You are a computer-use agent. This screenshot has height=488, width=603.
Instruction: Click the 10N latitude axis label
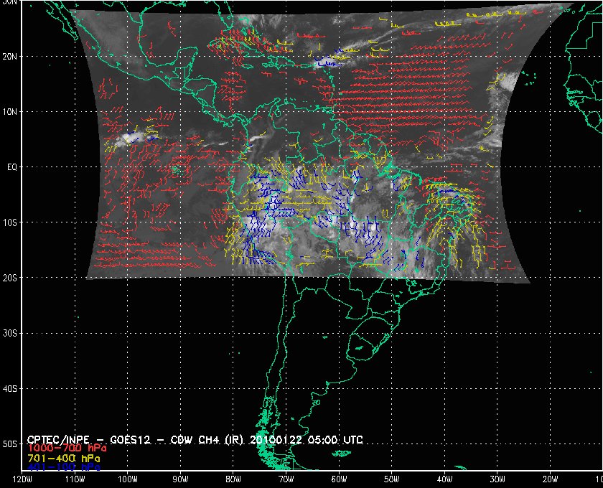[x=9, y=111]
